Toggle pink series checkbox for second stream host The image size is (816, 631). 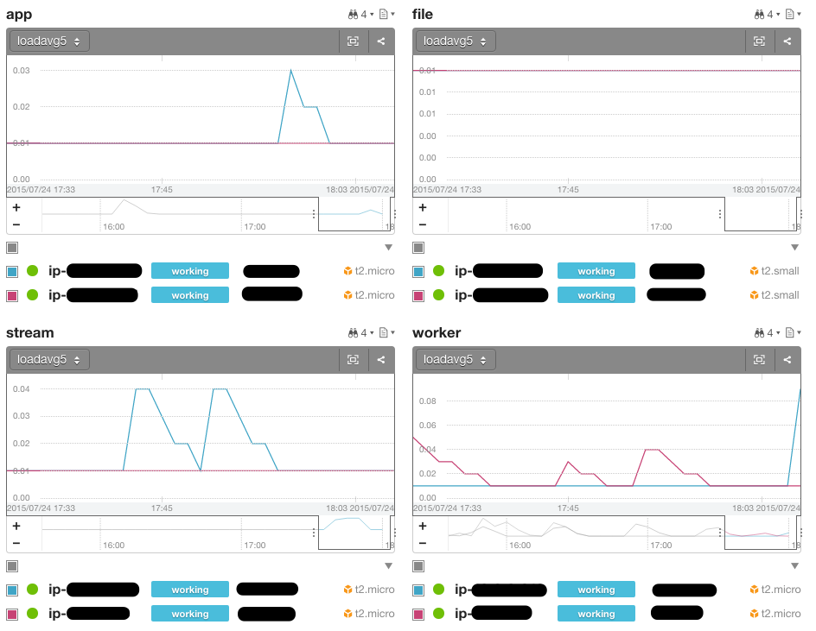point(12,615)
